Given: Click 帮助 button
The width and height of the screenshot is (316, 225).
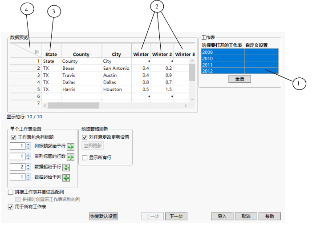Looking at the screenshot, I should point(270,217).
